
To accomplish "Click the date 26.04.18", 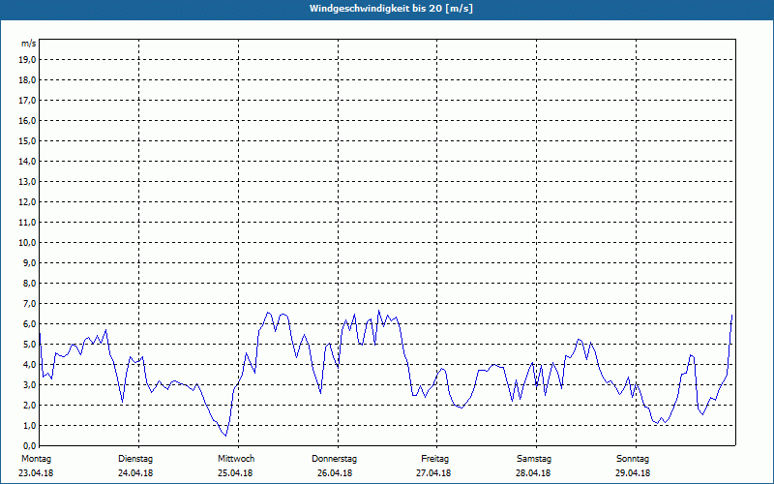I will pos(335,472).
